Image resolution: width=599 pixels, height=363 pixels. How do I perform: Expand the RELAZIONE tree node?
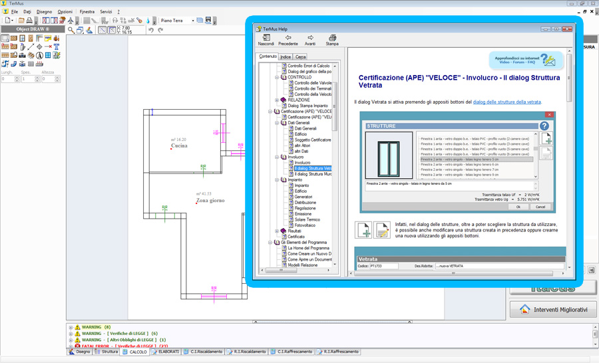[x=277, y=100]
